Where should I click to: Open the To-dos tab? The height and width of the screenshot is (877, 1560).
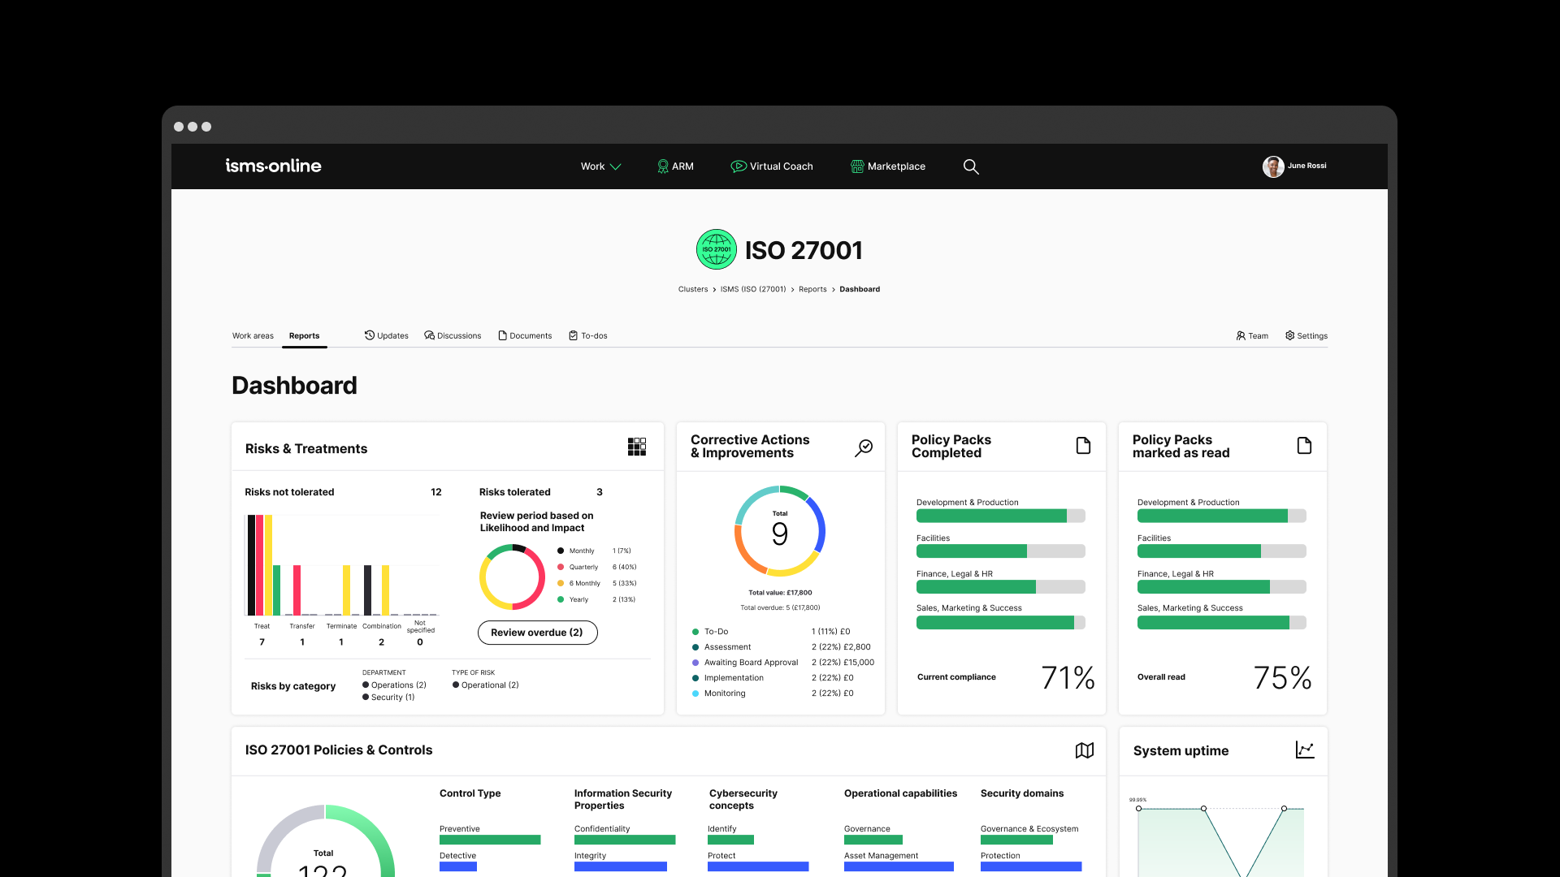tap(588, 335)
